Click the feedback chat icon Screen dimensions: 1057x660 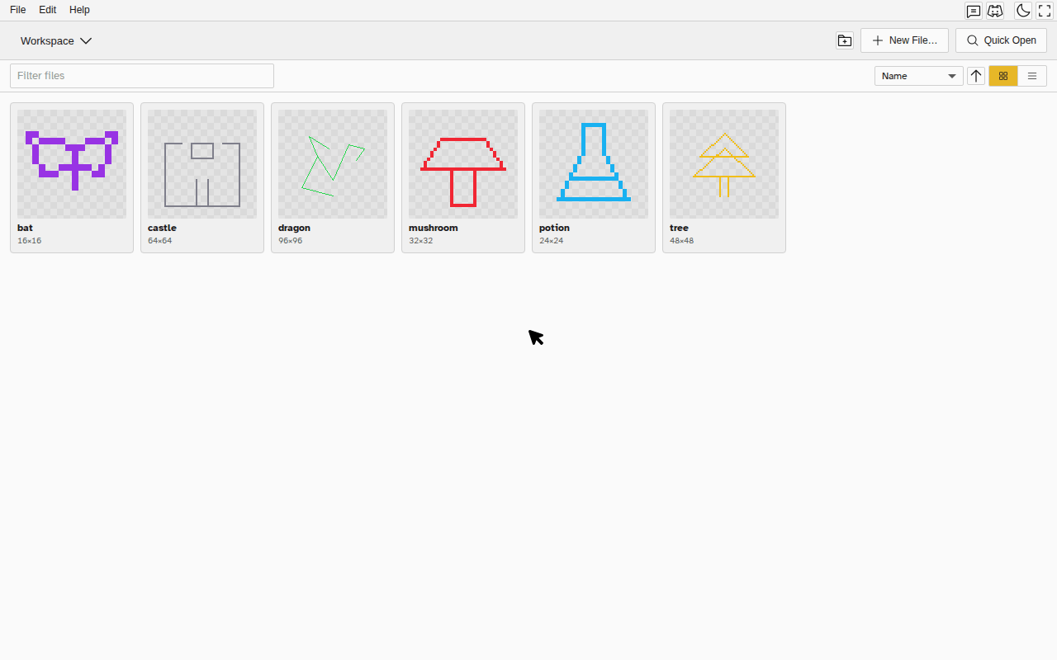coord(974,11)
